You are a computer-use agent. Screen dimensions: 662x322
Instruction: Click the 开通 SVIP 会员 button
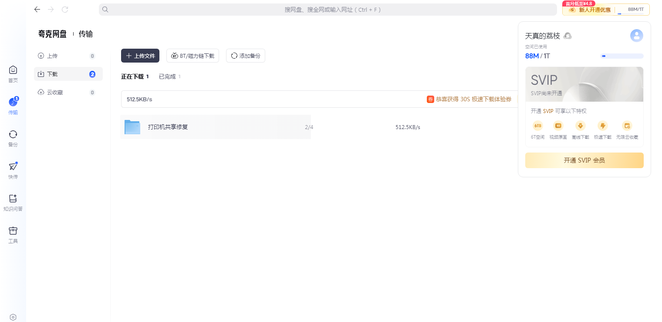tap(584, 160)
